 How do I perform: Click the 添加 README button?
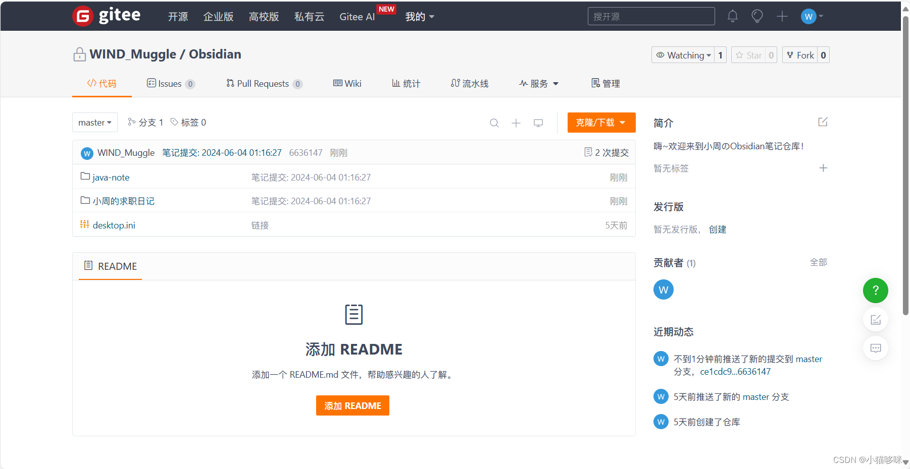(352, 405)
